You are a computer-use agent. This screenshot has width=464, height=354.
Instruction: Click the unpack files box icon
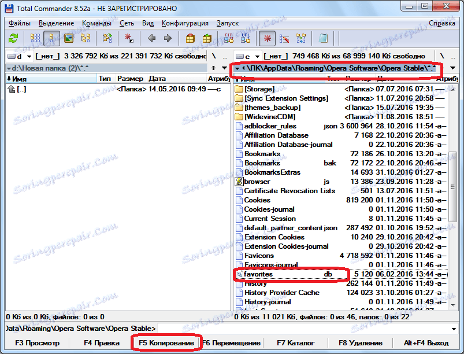(x=207, y=38)
